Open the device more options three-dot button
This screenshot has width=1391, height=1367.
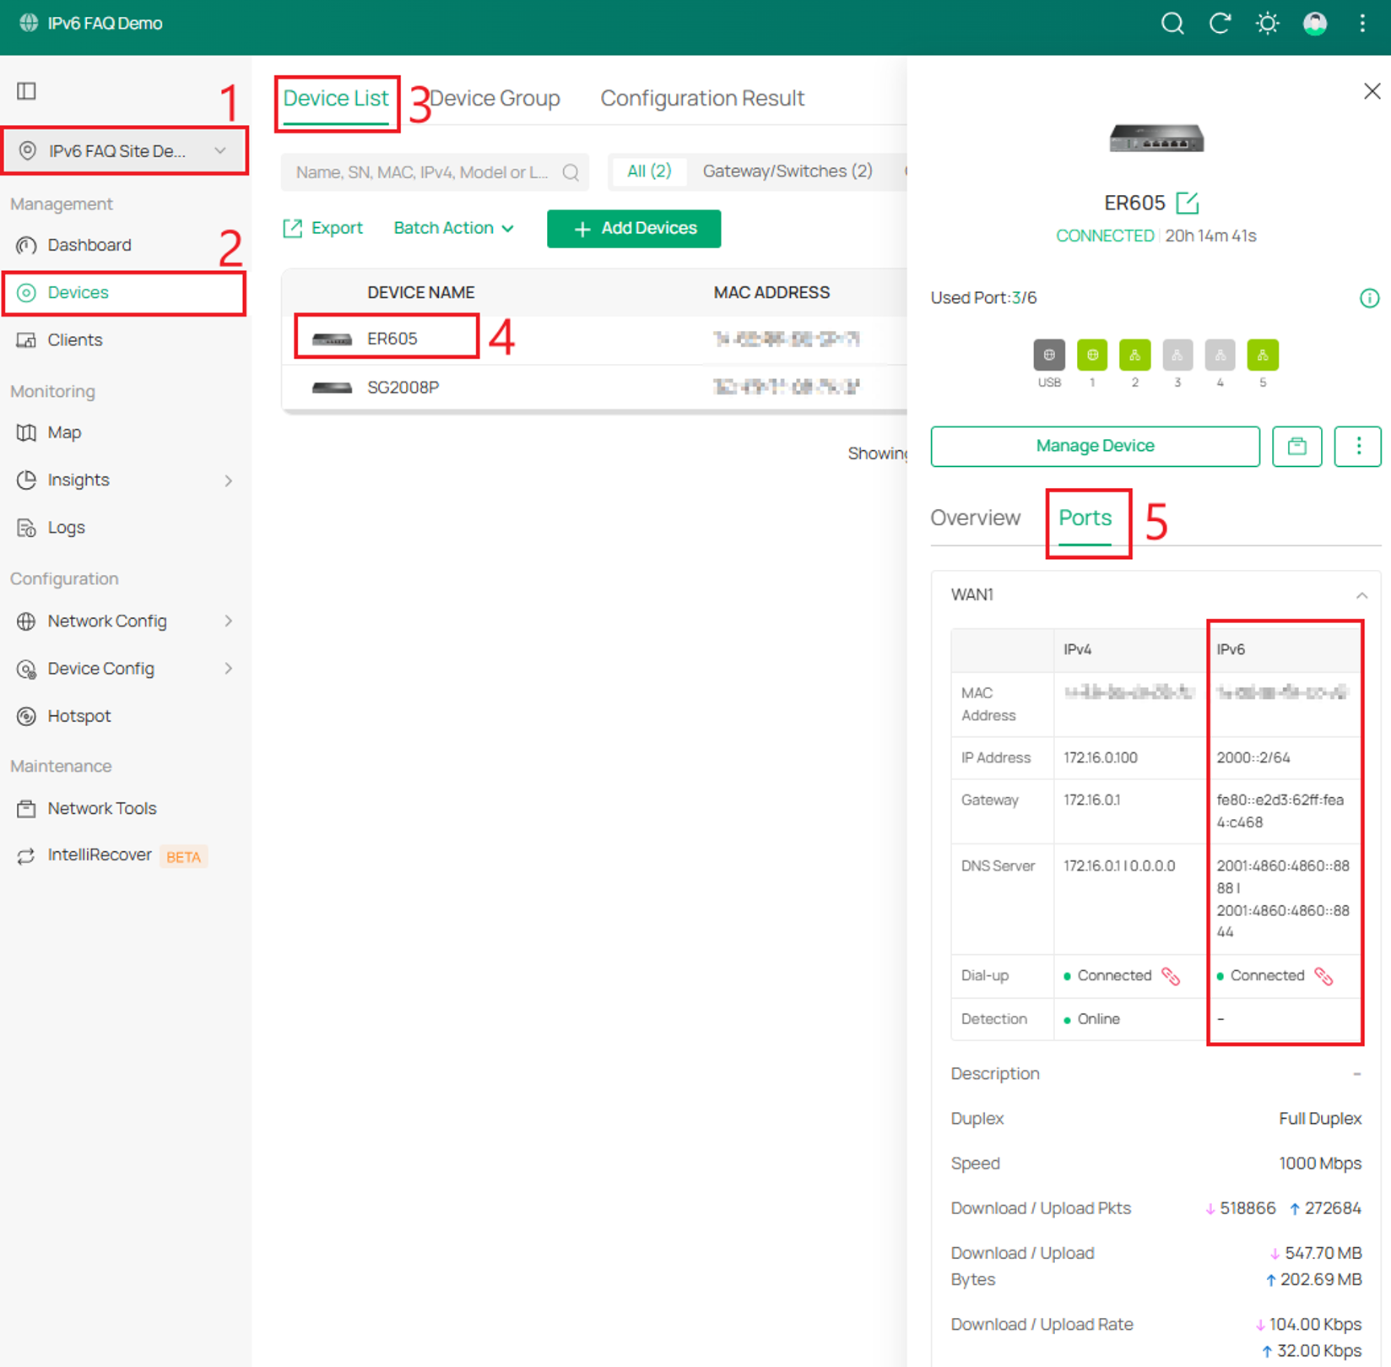[1358, 447]
